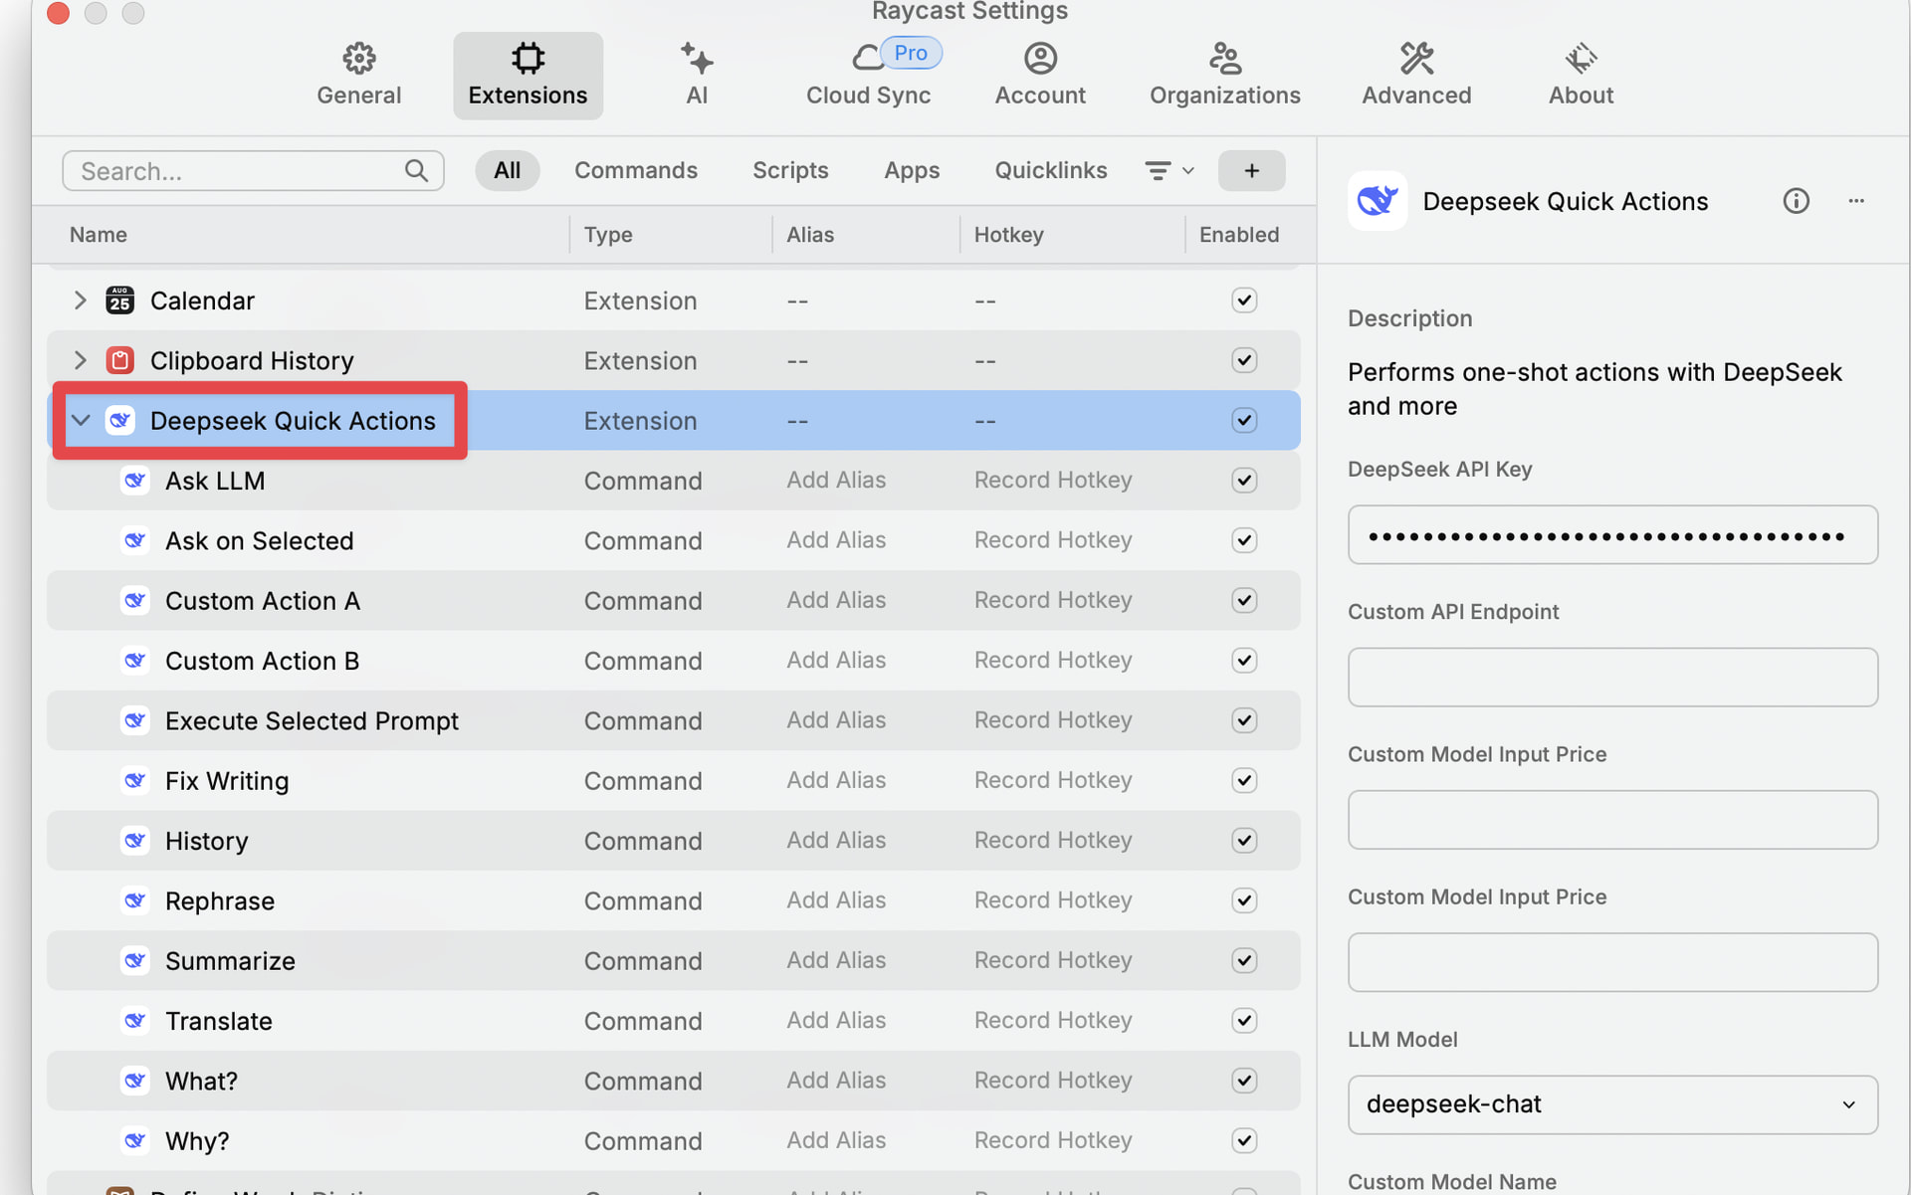This screenshot has height=1195, width=1911.
Task: Open the LLM Model deepseek-chat dropdown
Action: (x=1612, y=1104)
